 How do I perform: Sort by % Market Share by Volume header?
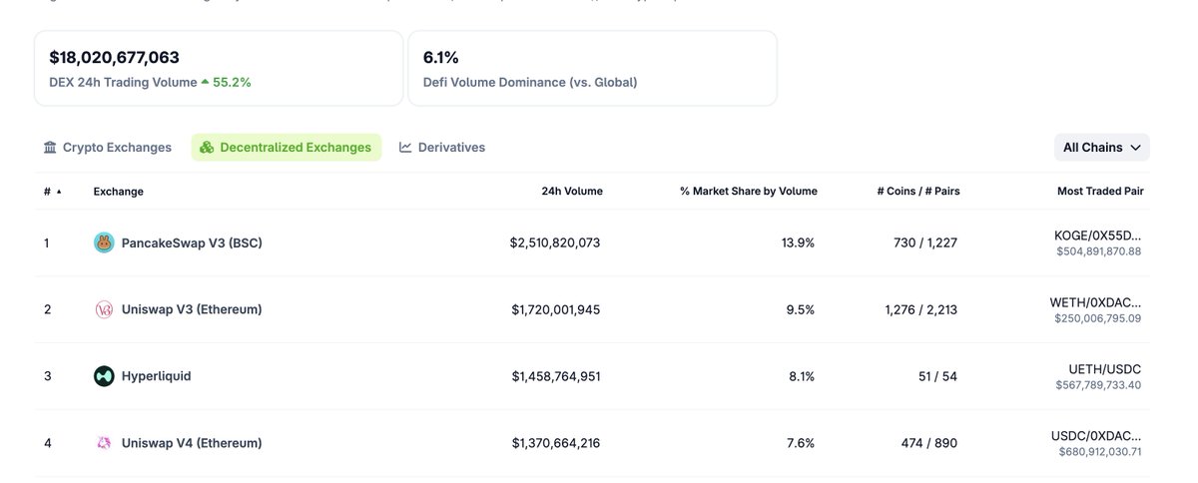tap(749, 192)
